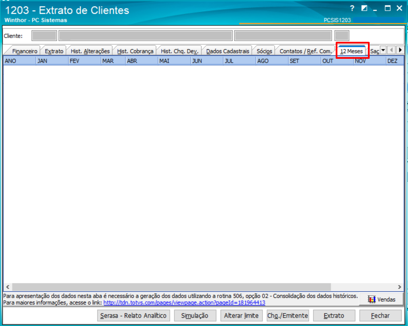Click the SET column header
Image resolution: width=408 pixels, height=326 pixels.
(x=304, y=61)
